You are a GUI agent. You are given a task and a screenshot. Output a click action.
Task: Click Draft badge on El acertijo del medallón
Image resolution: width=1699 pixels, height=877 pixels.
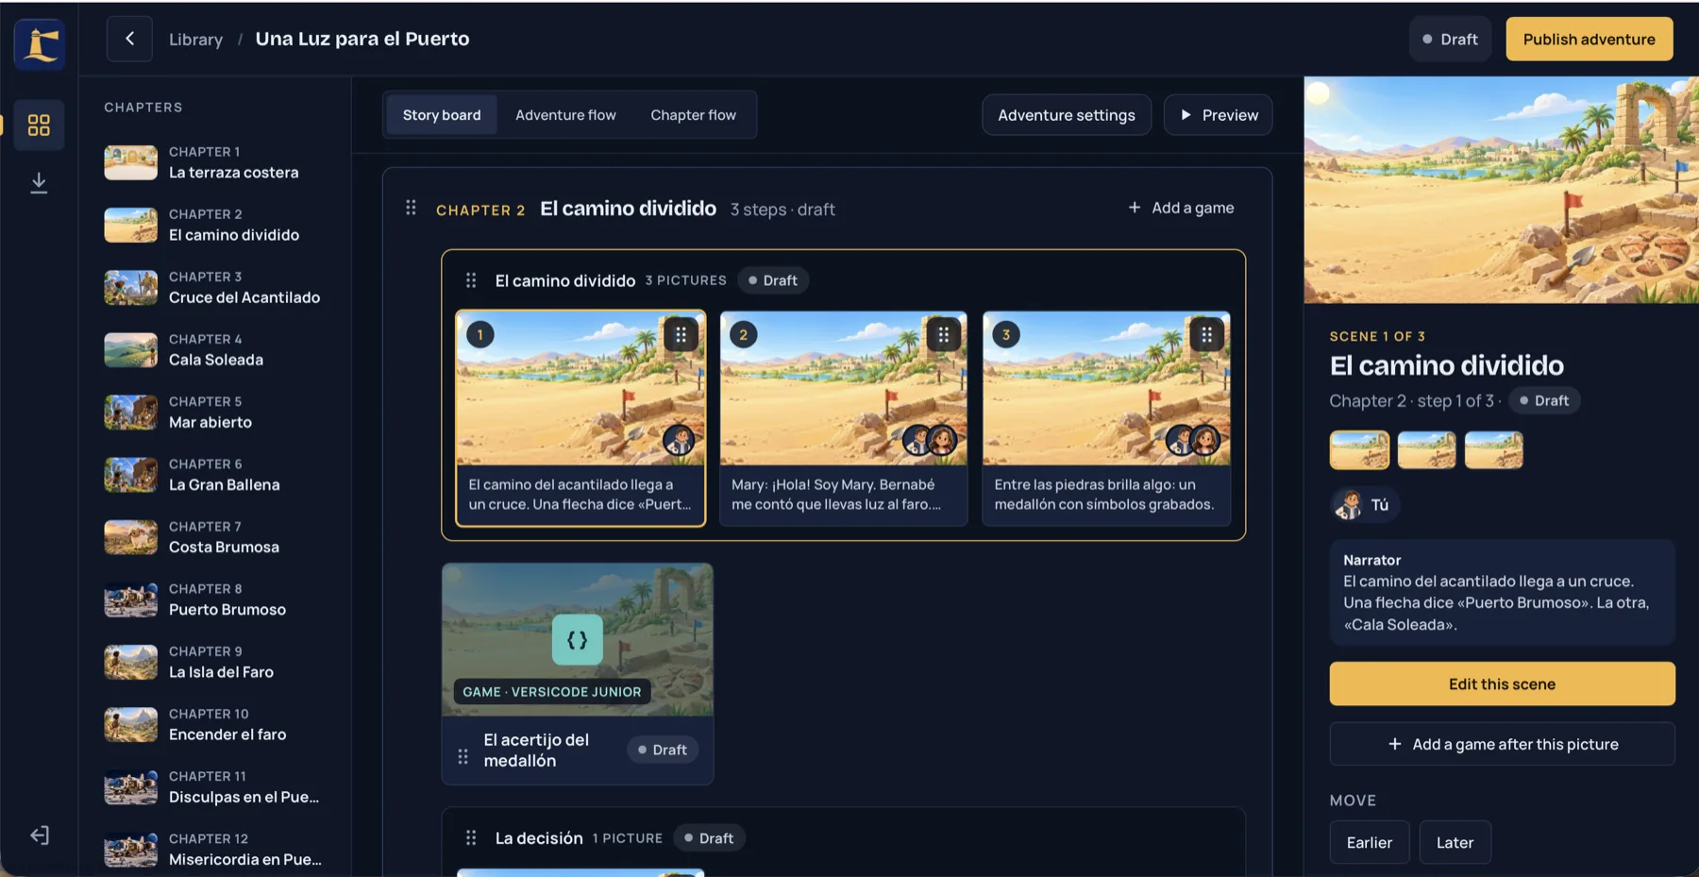click(x=662, y=750)
